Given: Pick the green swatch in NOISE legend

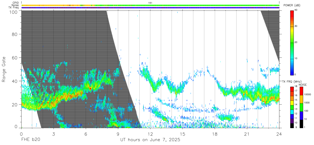Looking at the screenshot, I should tap(301, 107).
